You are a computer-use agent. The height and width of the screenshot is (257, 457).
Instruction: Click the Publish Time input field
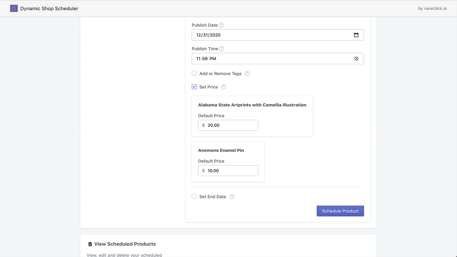point(278,59)
